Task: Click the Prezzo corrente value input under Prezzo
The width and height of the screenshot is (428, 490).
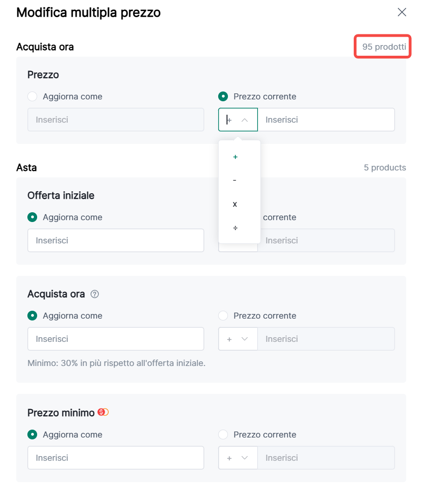Action: [326, 120]
